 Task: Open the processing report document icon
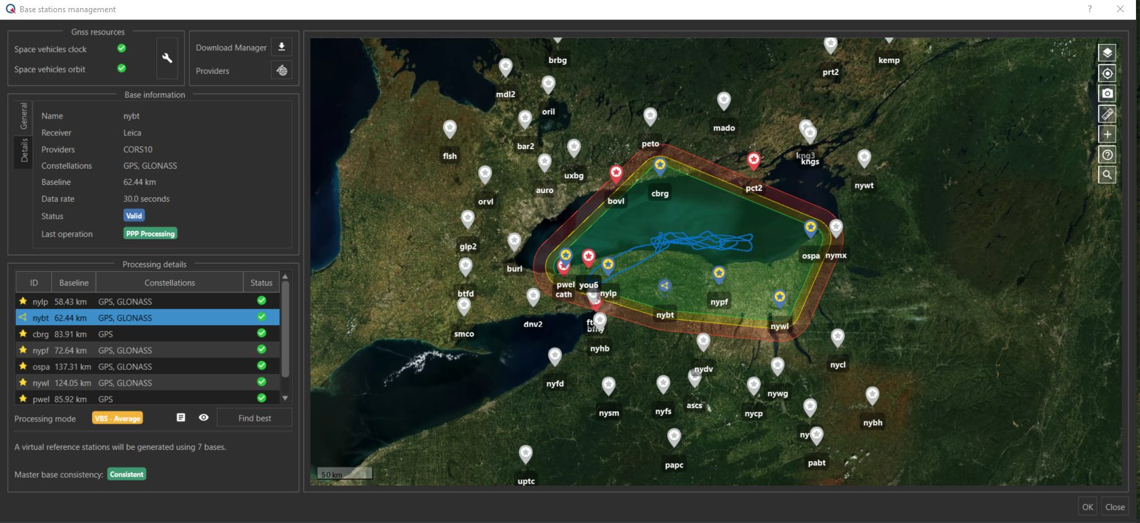(x=181, y=418)
